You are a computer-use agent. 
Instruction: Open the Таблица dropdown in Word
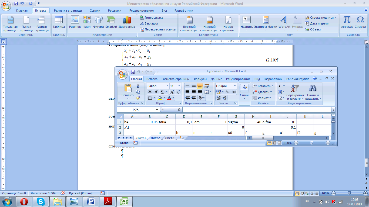(59, 24)
